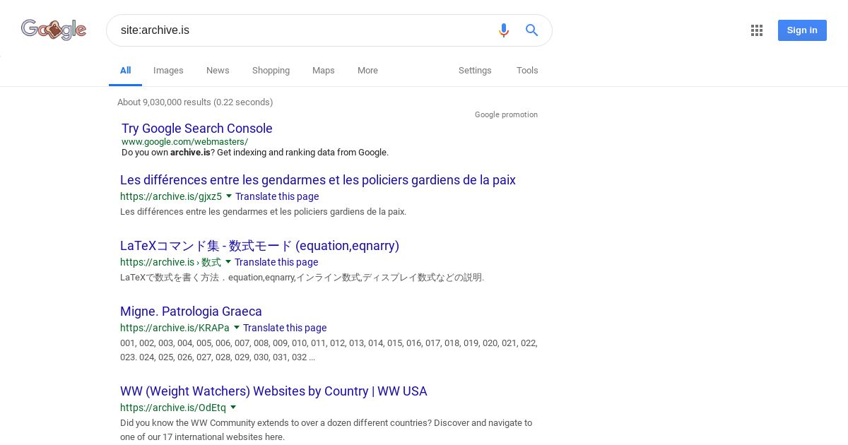Switch to the Images tab
The height and width of the screenshot is (445, 848).
[x=168, y=71]
